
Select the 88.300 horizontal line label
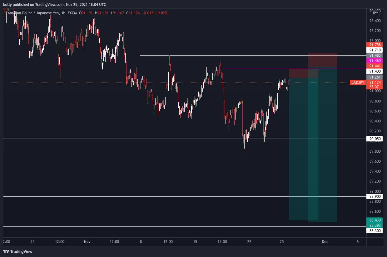375,231
